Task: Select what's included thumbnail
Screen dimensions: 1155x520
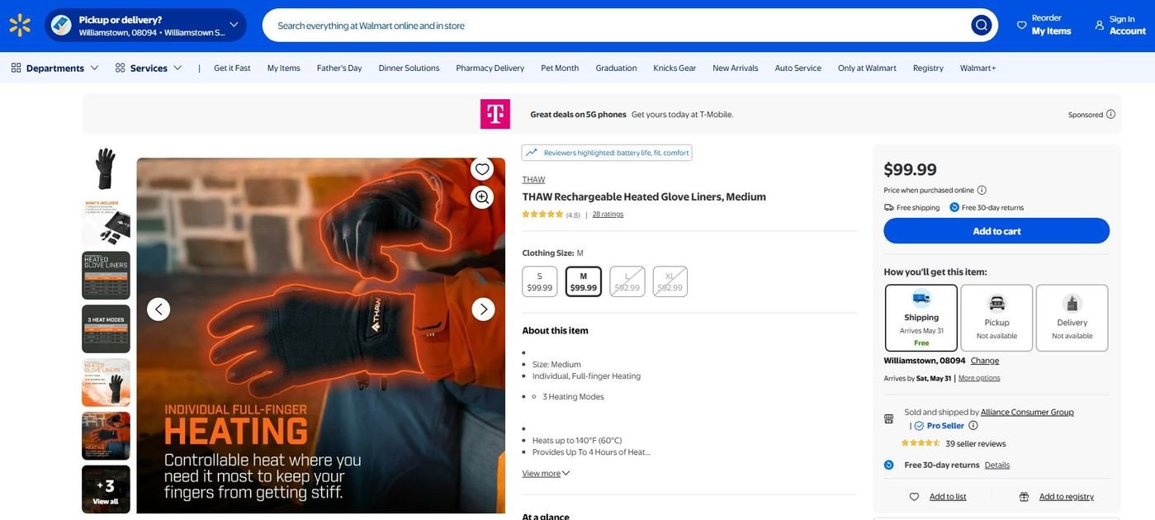Action: point(106,222)
